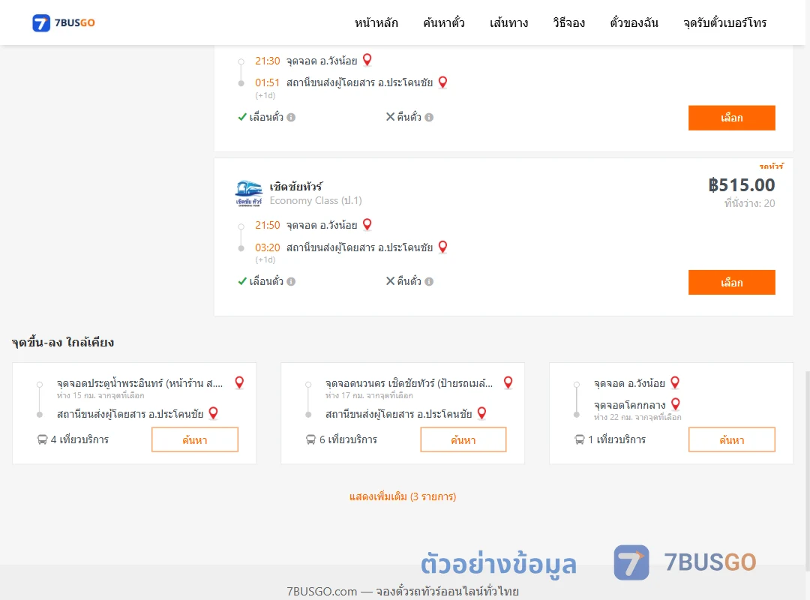The height and width of the screenshot is (600, 810).
Task: Click map pin beside 03:20 สถานีขนส่ง อ.ประโคนชัย
Action: tap(442, 247)
